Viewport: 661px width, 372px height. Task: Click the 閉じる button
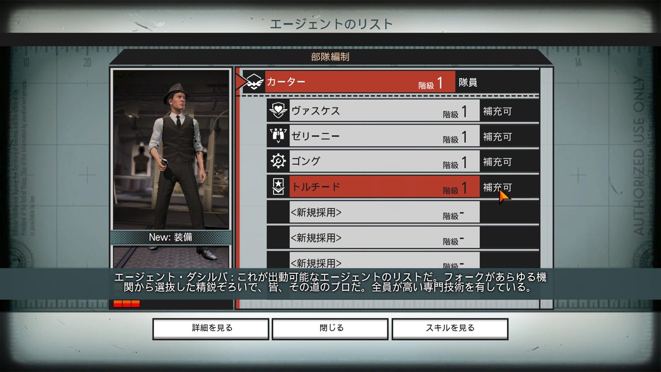click(x=330, y=329)
